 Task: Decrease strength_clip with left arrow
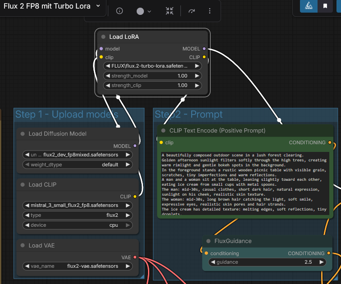(108, 85)
